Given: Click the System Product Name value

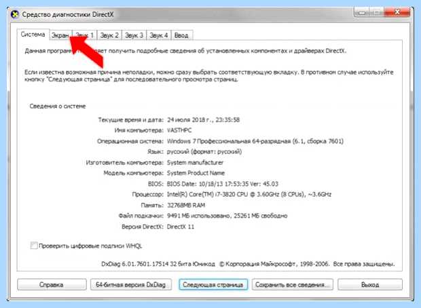Looking at the screenshot, I should [x=196, y=173].
